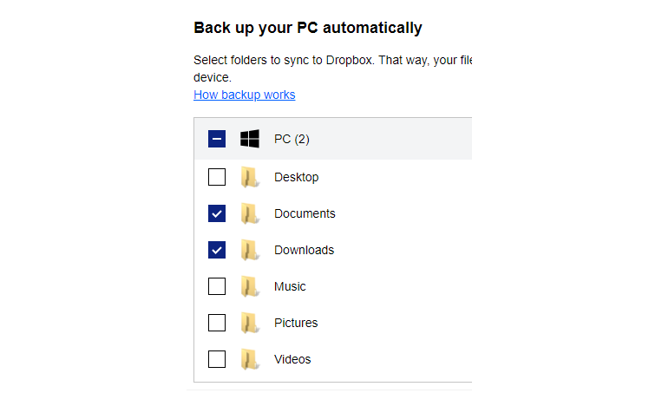Enable the Desktop folder checkbox
The image size is (662, 393).
pyautogui.click(x=217, y=177)
